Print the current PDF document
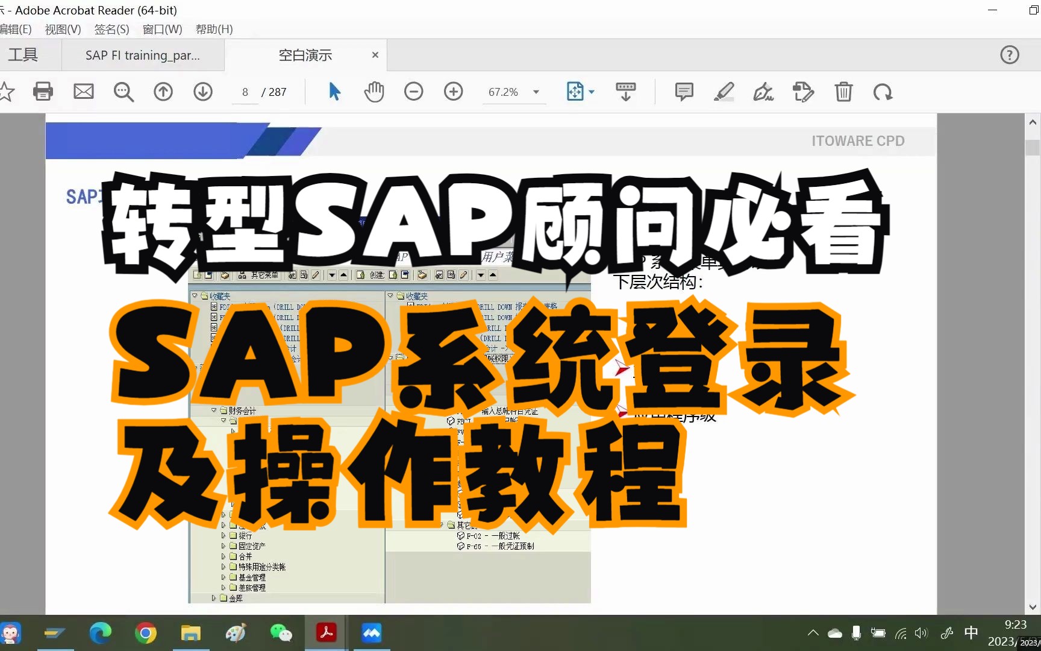This screenshot has width=1041, height=651. click(x=43, y=92)
